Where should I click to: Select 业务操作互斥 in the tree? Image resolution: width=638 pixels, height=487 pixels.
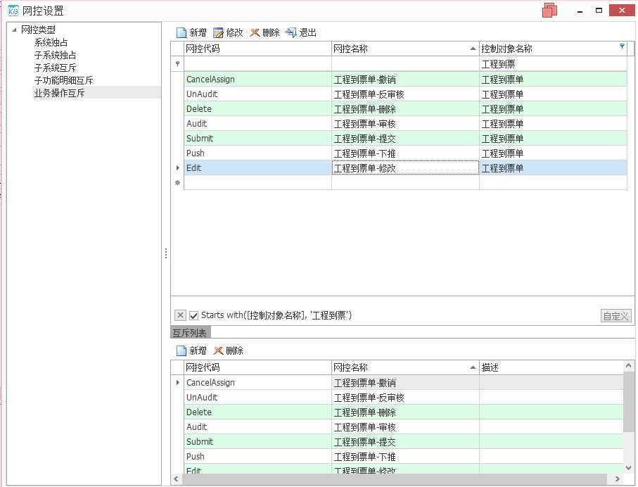[x=59, y=93]
